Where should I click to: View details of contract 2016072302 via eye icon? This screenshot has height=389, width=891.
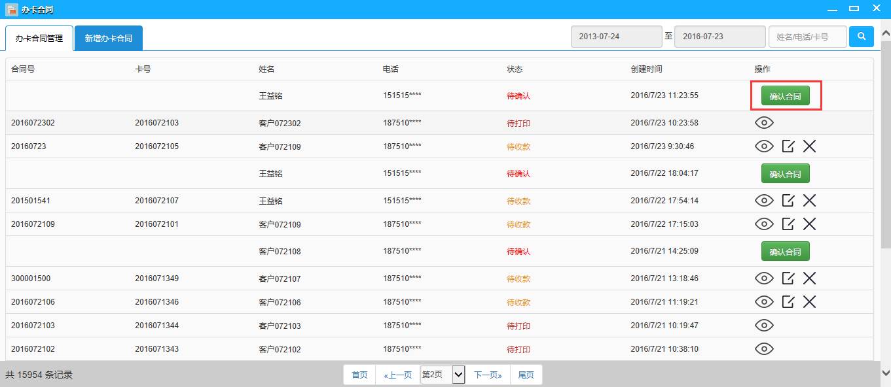pyautogui.click(x=764, y=122)
